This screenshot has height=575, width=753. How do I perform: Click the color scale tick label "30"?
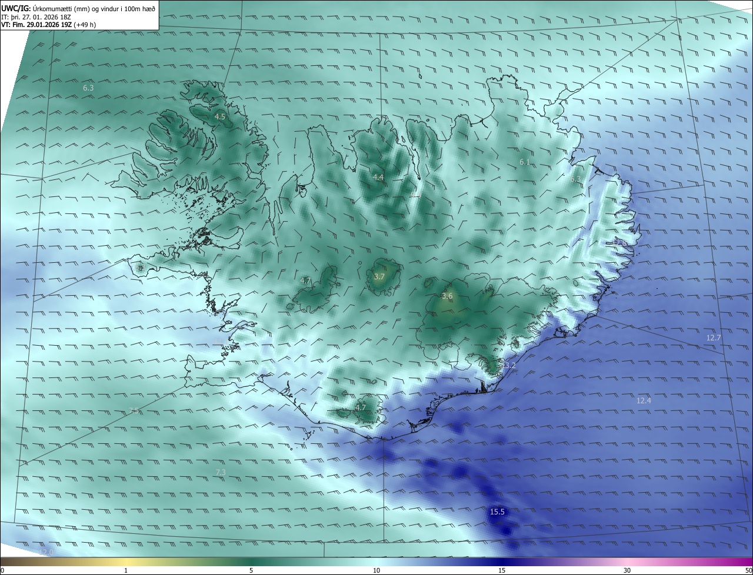point(627,570)
